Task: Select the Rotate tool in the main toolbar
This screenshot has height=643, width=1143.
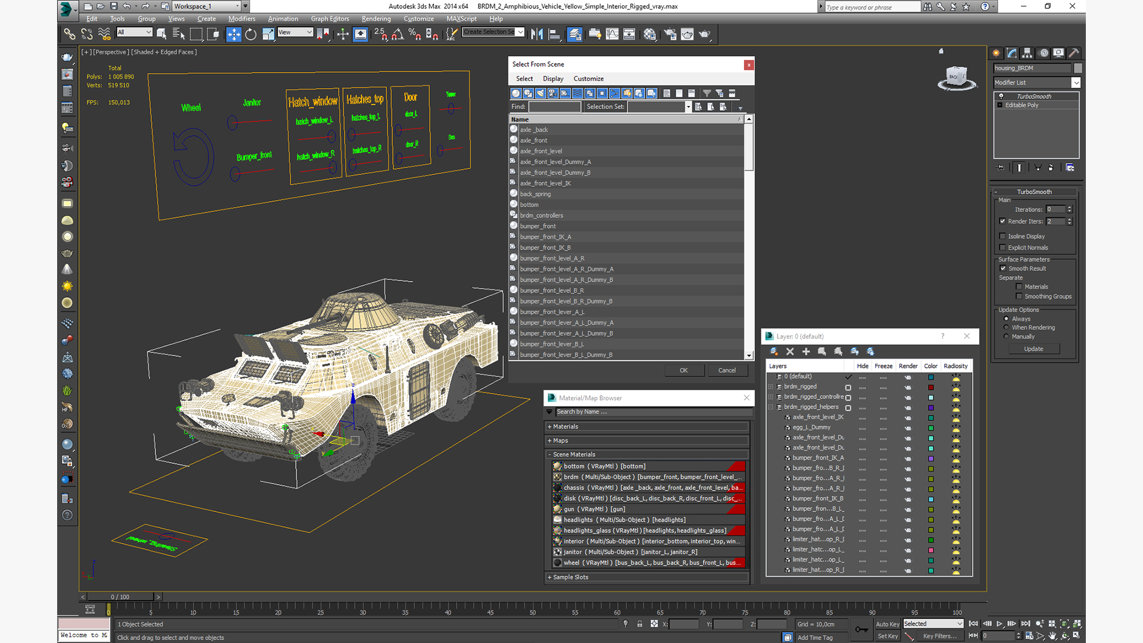Action: click(x=251, y=34)
